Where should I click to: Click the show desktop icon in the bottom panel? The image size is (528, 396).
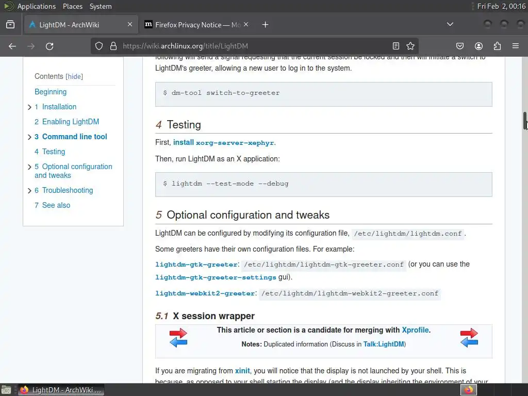tap(6, 390)
